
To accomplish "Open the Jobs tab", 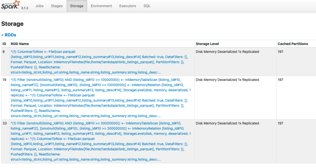I will click(x=39, y=6).
